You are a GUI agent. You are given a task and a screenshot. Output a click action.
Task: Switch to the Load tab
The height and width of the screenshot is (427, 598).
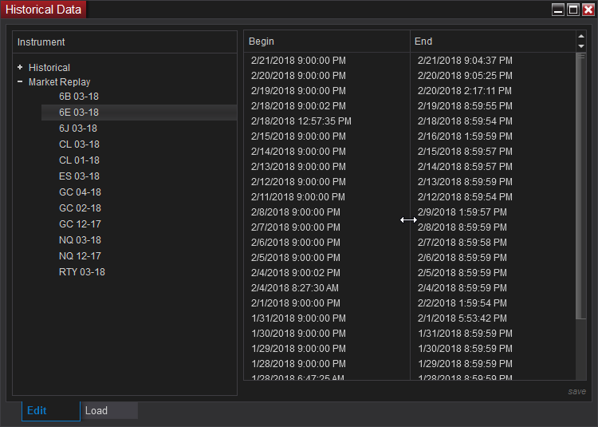109,411
